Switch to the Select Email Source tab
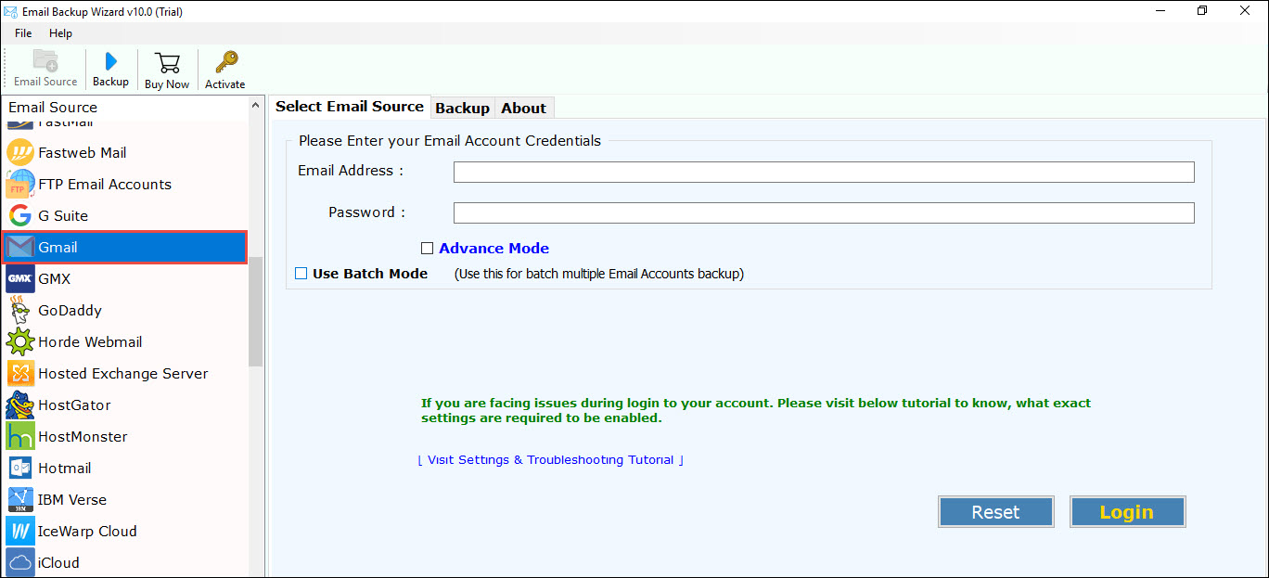Viewport: 1269px width, 578px height. pyautogui.click(x=350, y=107)
